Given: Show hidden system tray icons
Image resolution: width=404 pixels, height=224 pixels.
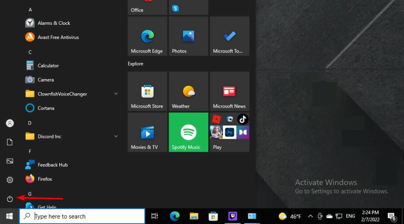Looking at the screenshot, I should pyautogui.click(x=311, y=216).
